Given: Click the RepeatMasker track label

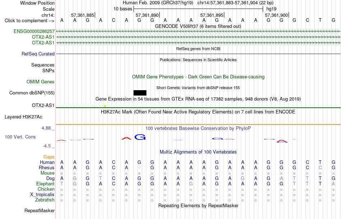Looking at the screenshot, I should tap(39, 210).
